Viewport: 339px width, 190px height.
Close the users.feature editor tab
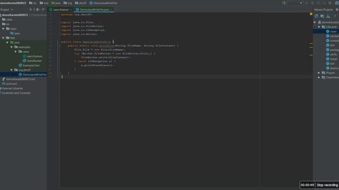point(70,9)
